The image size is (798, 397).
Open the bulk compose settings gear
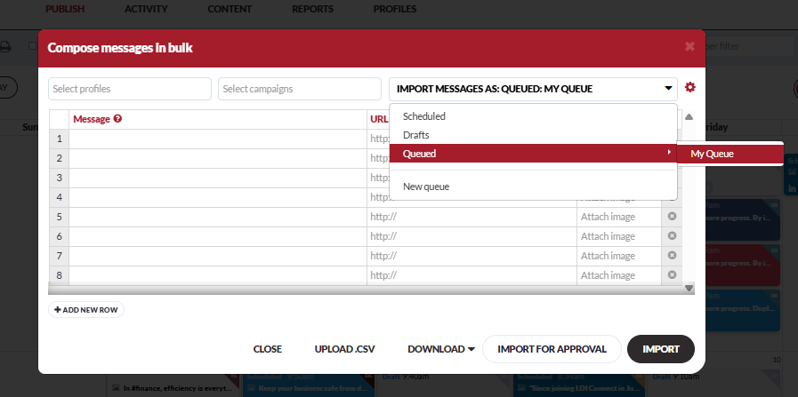click(689, 87)
